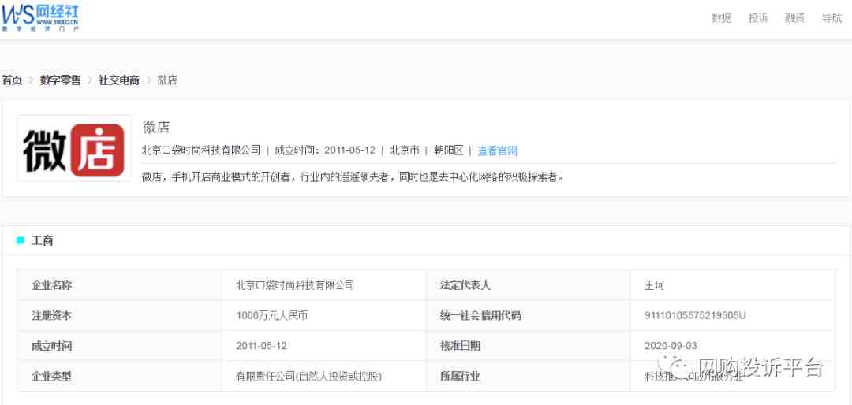
Task: Click the 统一社会信用代码 label cell
Action: pyautogui.click(x=528, y=315)
